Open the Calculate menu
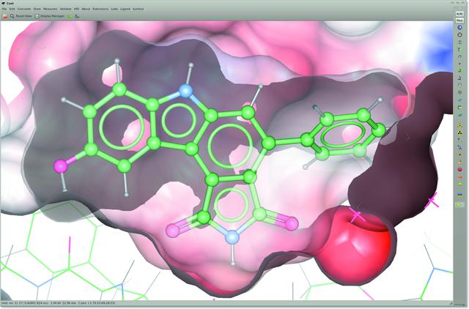Image resolution: width=469 pixels, height=309 pixels. 24,9
